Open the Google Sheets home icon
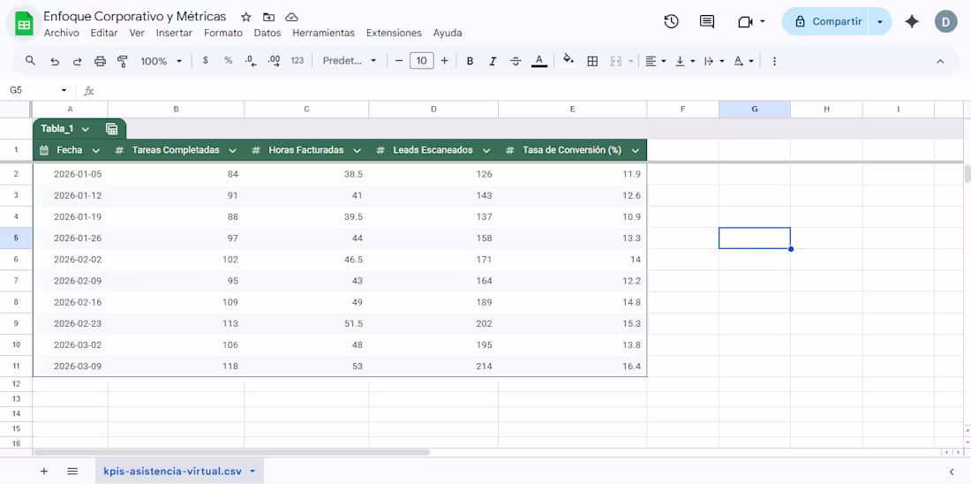Image resolution: width=971 pixels, height=484 pixels. point(24,25)
